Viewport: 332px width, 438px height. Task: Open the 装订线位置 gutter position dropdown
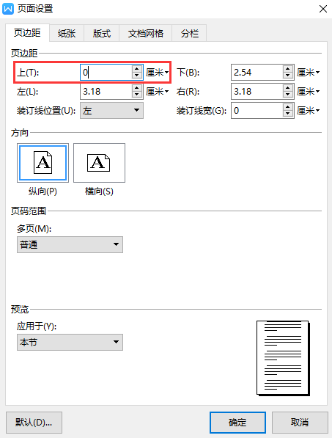(111, 110)
